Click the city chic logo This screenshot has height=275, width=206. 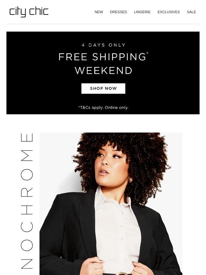pos(29,12)
